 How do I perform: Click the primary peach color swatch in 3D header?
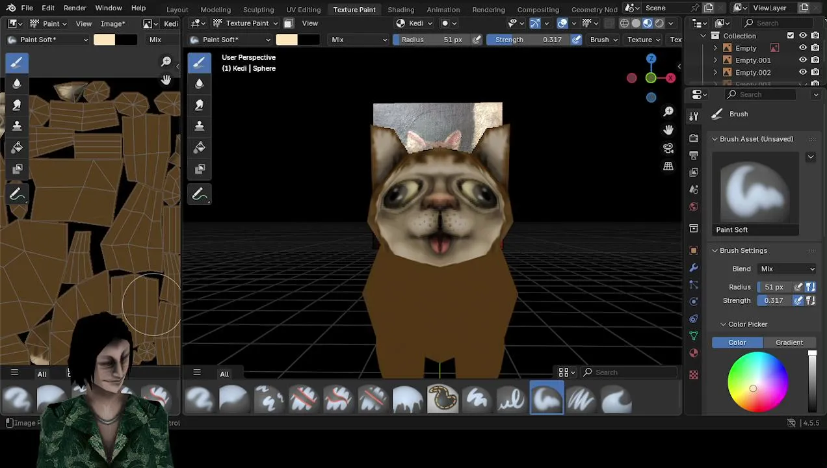pos(287,40)
